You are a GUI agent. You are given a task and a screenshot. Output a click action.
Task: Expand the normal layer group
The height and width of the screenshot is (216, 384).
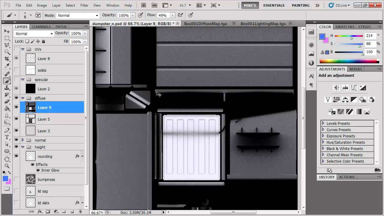pyautogui.click(x=22, y=140)
